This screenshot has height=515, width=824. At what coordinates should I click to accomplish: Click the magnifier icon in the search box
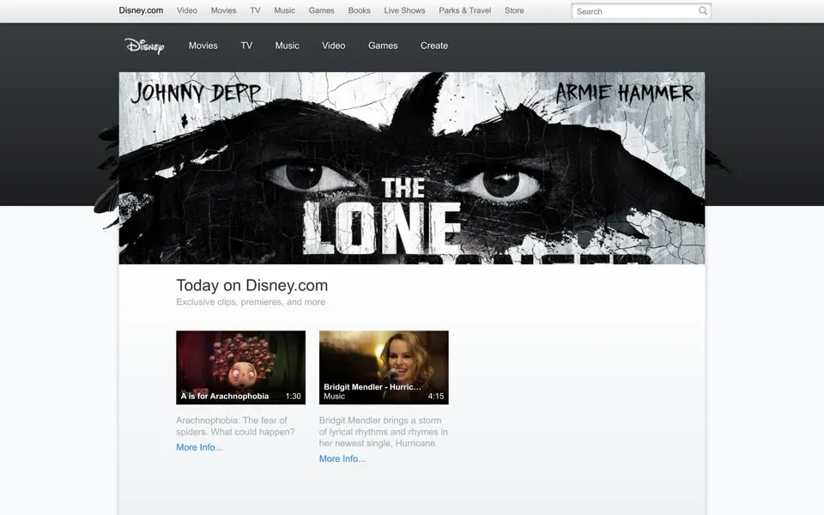[x=703, y=11]
